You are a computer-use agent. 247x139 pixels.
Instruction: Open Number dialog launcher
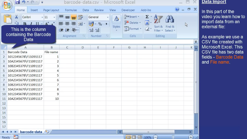(107, 36)
